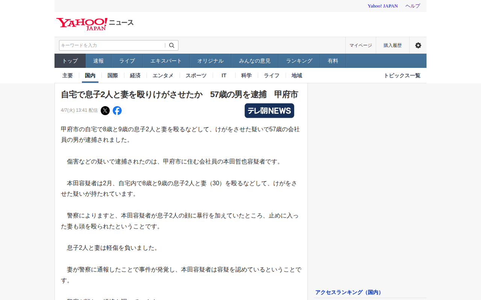Image resolution: width=481 pixels, height=300 pixels.
Task: Click the 4/7(火) 13:41 配信 timestamp
Action: tap(79, 110)
